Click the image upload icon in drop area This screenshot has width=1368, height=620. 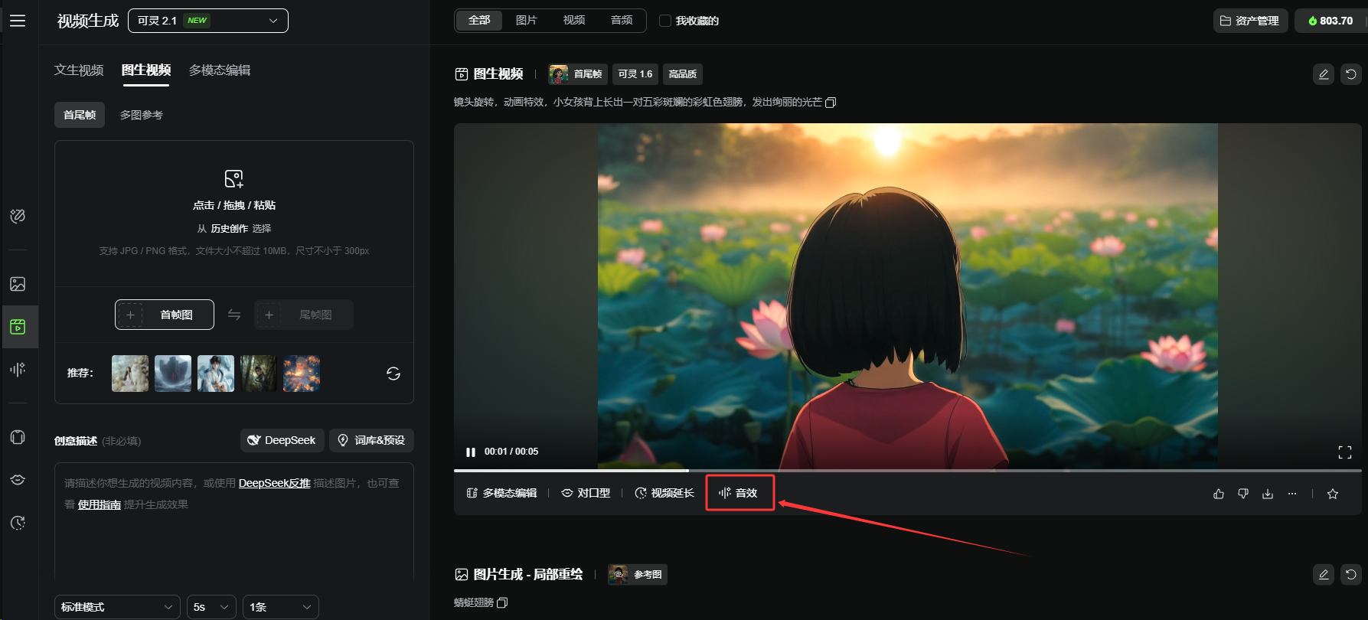coord(233,179)
